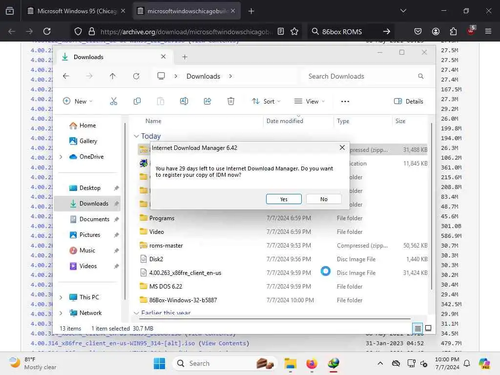
Task: Expand the chevron after Downloads breadcrumb
Action: tap(230, 76)
